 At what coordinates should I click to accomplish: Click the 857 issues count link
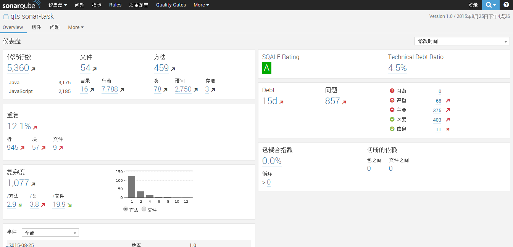pyautogui.click(x=332, y=101)
